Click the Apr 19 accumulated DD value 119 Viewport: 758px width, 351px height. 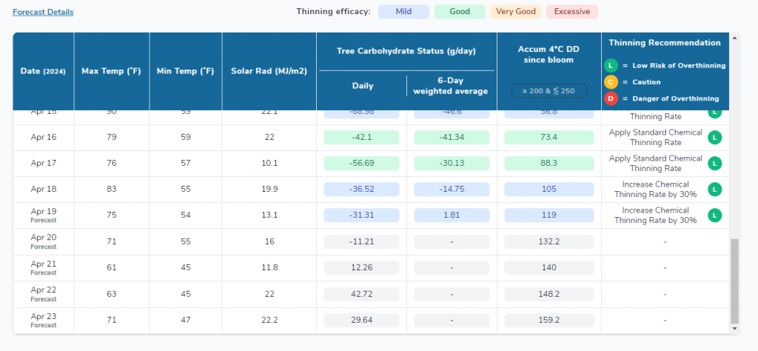pos(549,215)
